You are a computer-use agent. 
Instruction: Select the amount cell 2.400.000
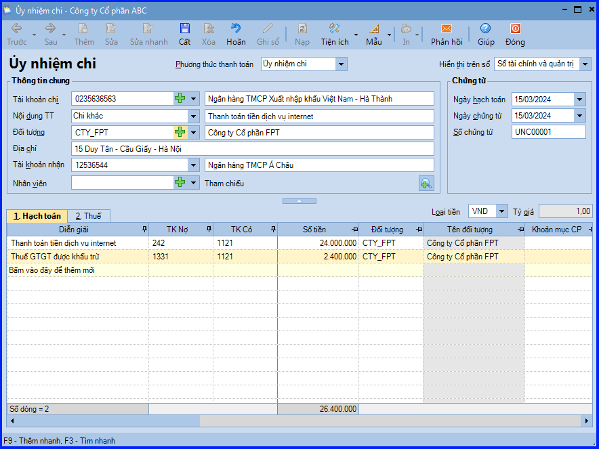[x=318, y=257]
